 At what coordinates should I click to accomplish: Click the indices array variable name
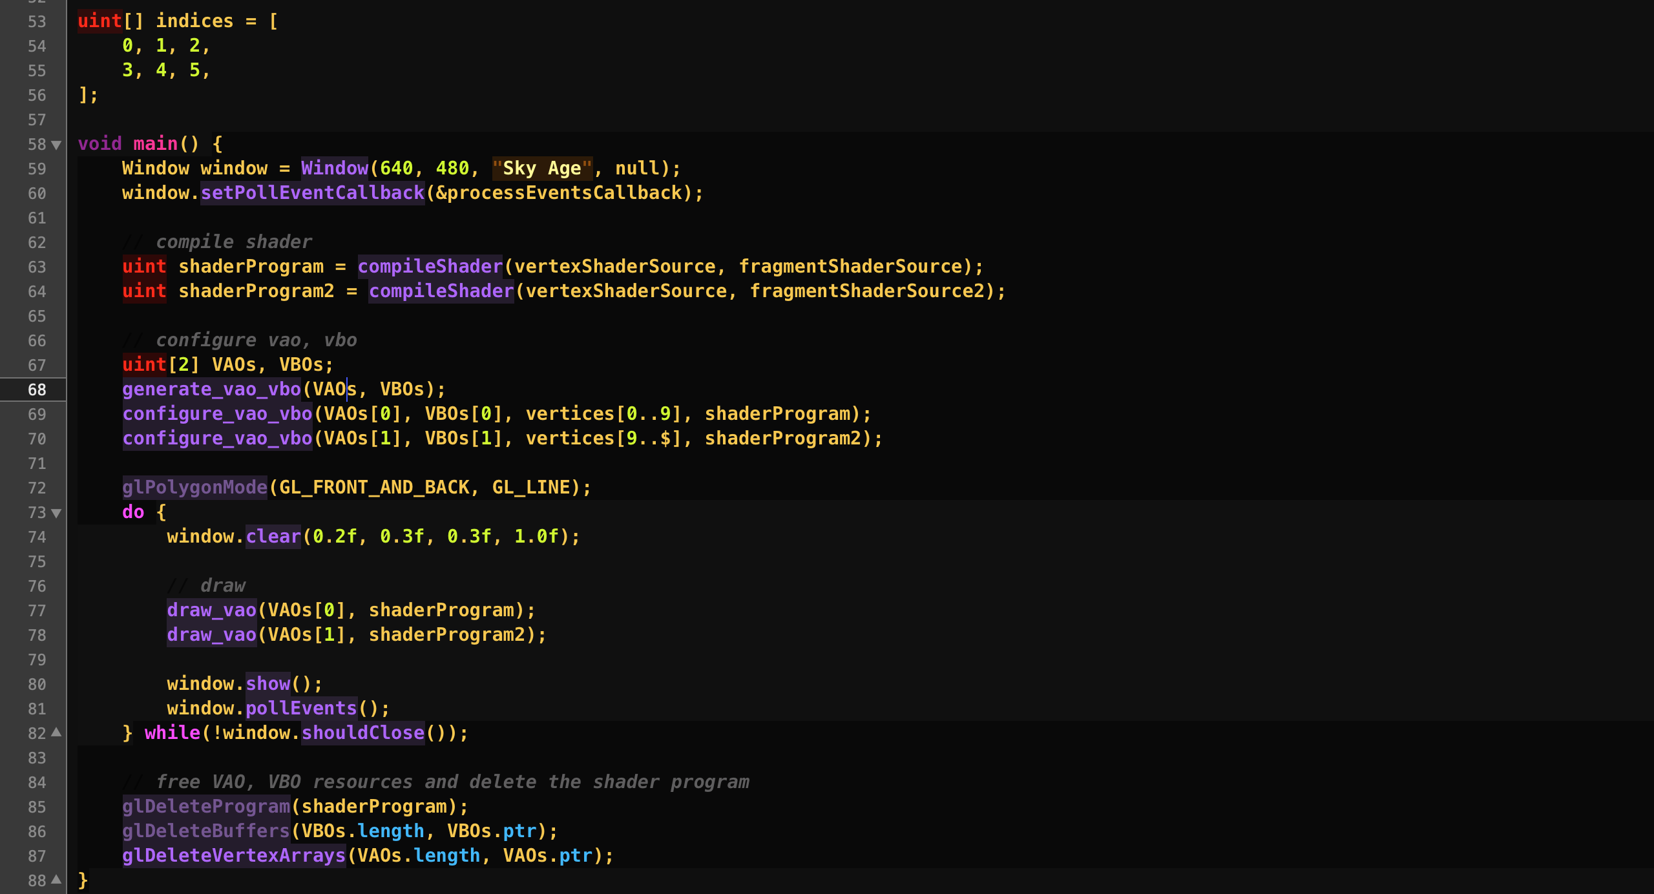pos(194,21)
